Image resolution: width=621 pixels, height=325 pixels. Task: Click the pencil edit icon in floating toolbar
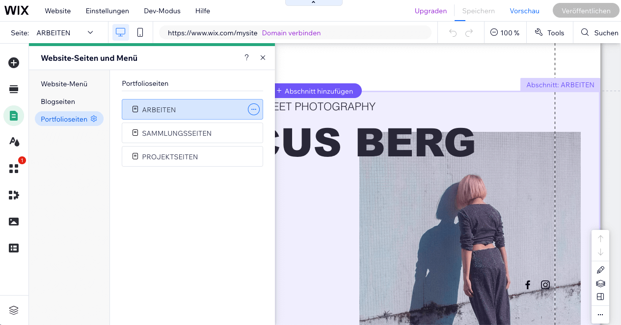[x=600, y=270]
